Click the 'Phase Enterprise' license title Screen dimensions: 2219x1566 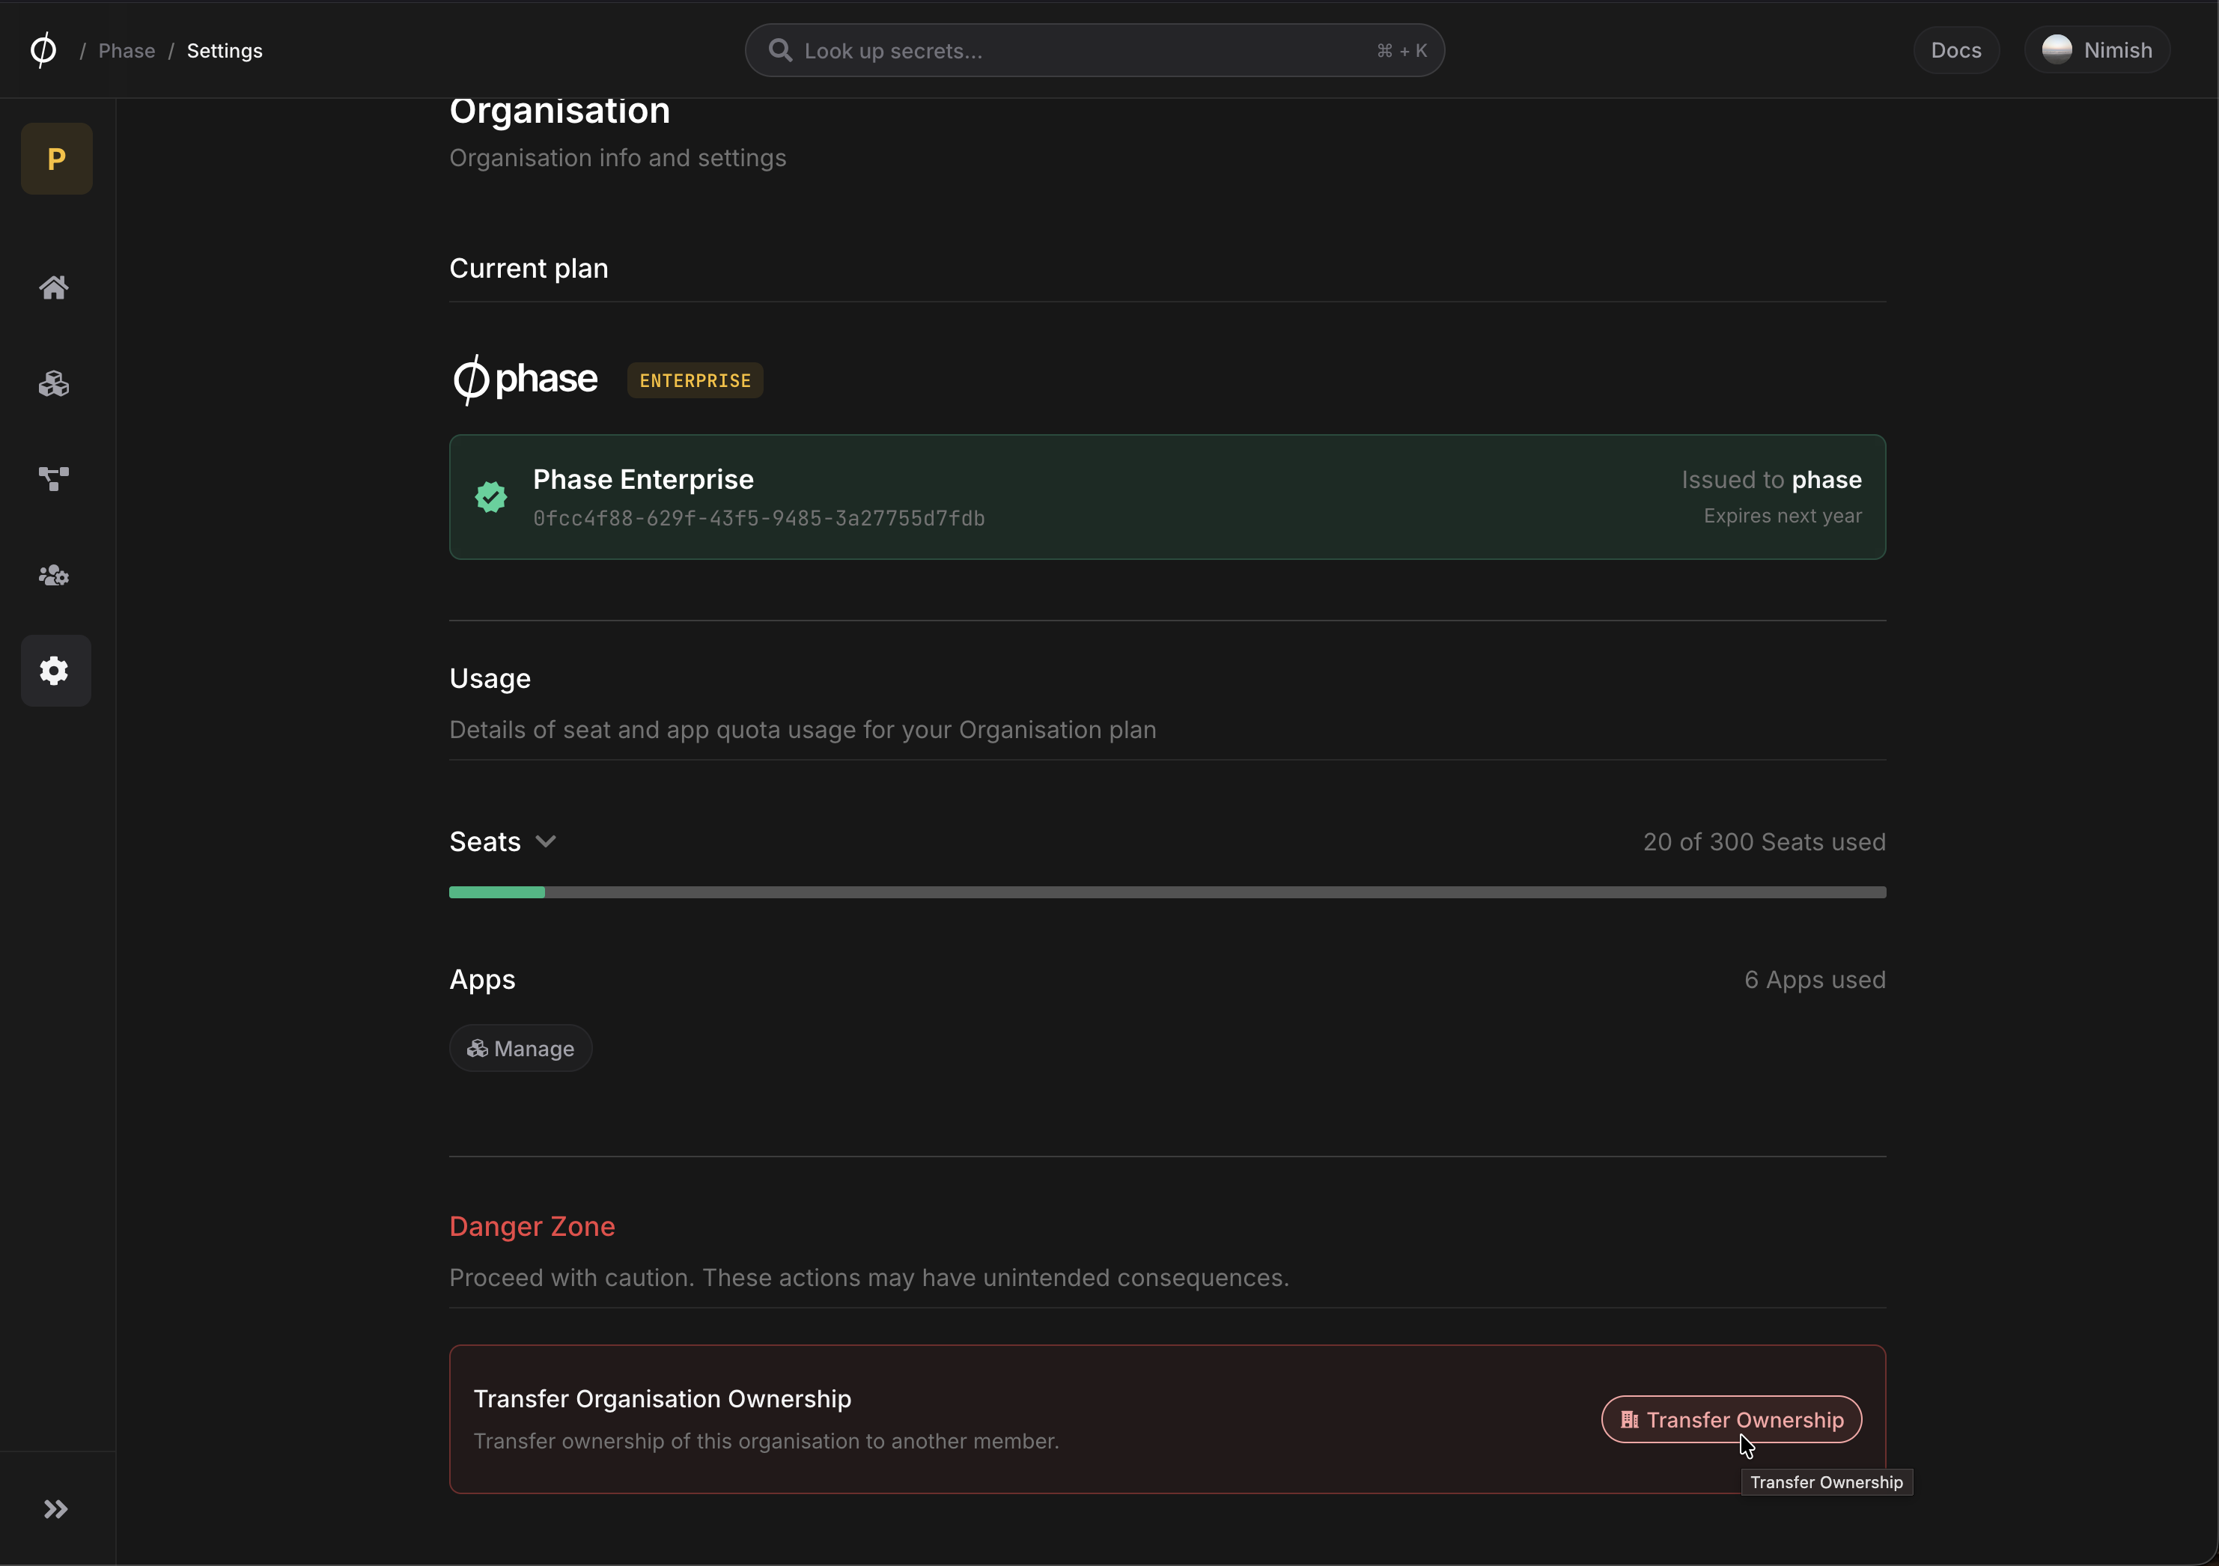pos(644,479)
